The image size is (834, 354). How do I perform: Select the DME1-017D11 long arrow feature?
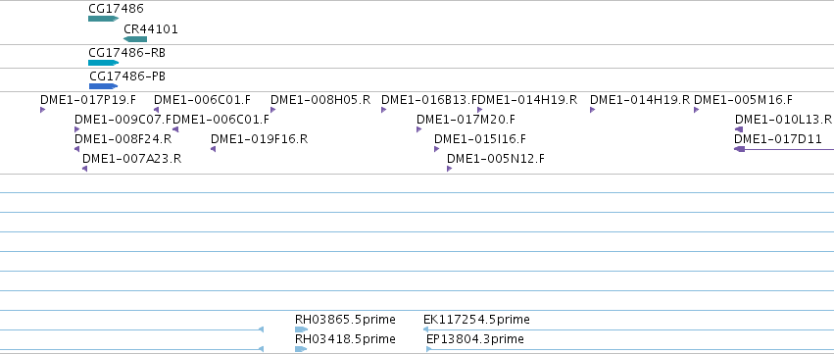click(x=784, y=149)
